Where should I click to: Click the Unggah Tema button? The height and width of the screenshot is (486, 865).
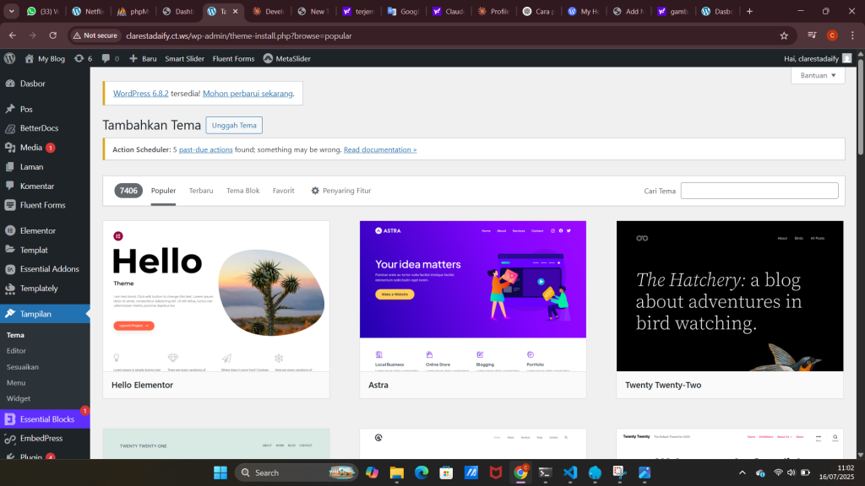(x=234, y=126)
